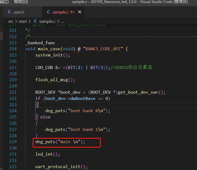Click the deg_puts("main \n") statement
197x170 pixels.
pos(60,142)
